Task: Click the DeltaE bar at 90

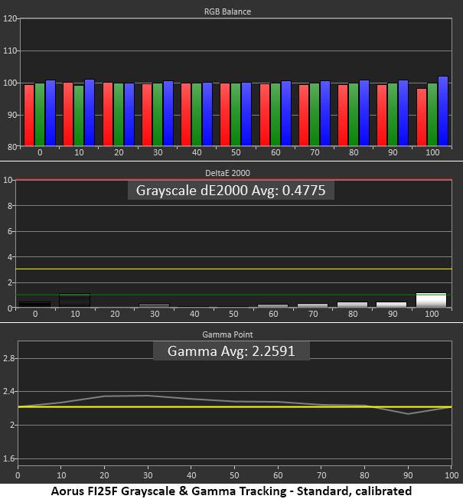Action: click(x=391, y=305)
